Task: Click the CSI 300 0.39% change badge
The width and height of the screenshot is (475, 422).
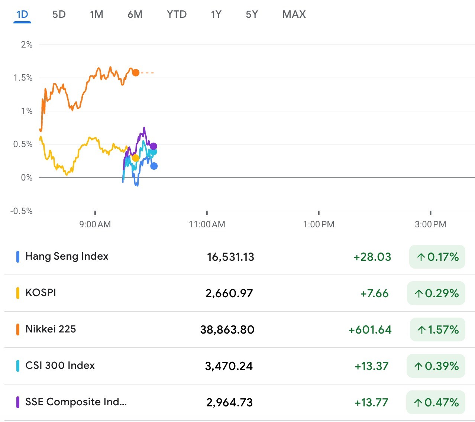Action: point(436,366)
